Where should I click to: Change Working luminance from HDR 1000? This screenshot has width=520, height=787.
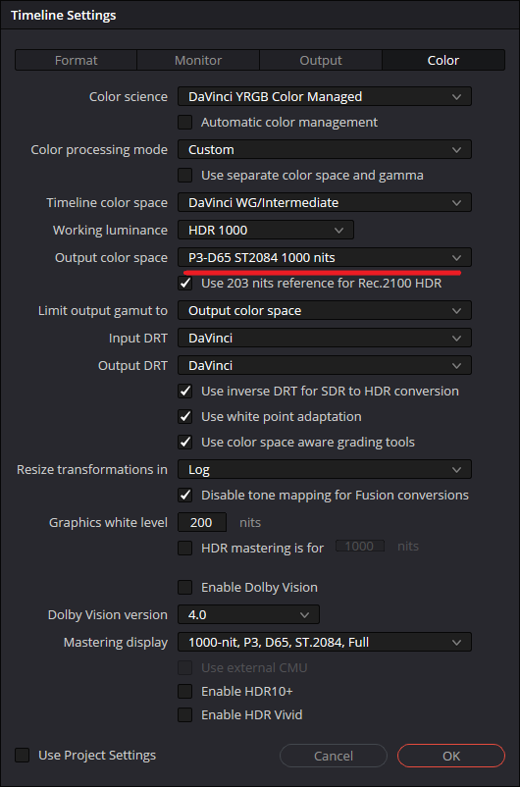(266, 231)
